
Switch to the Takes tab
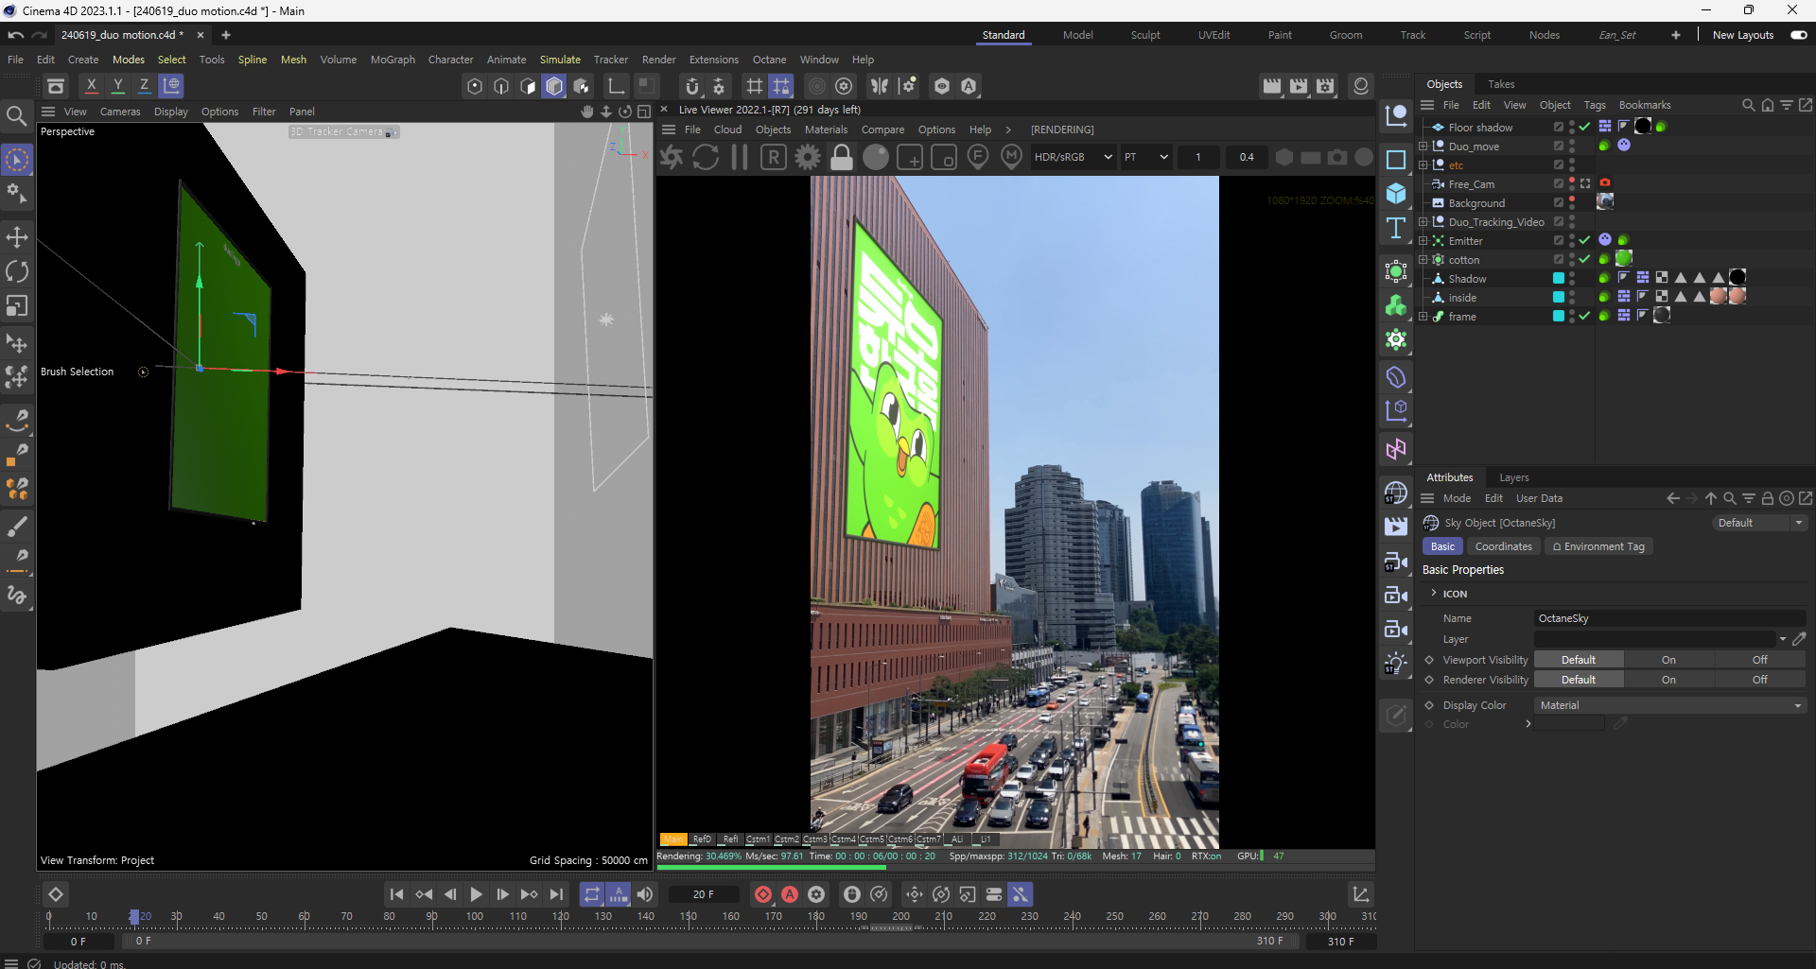(x=1501, y=84)
